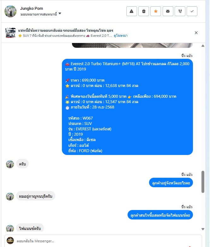Click customer avatar beside ผมอยู่กาญจนบุรีครับ message
The height and width of the screenshot is (247, 210).
tap(10, 196)
